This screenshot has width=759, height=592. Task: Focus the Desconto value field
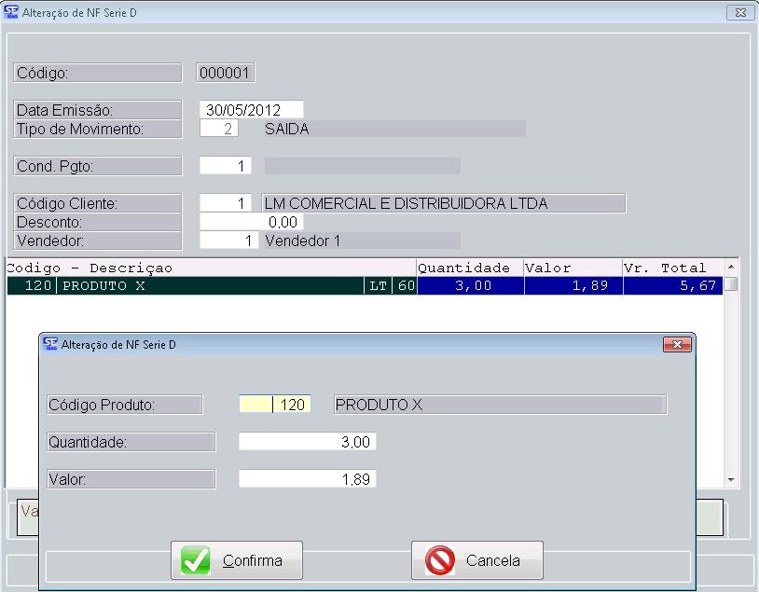tap(252, 222)
